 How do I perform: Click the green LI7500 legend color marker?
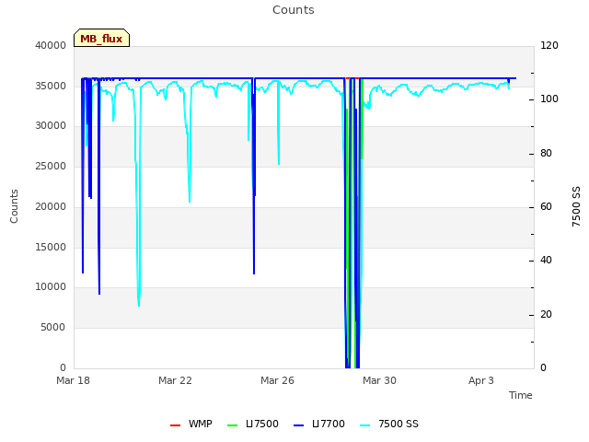[233, 425]
